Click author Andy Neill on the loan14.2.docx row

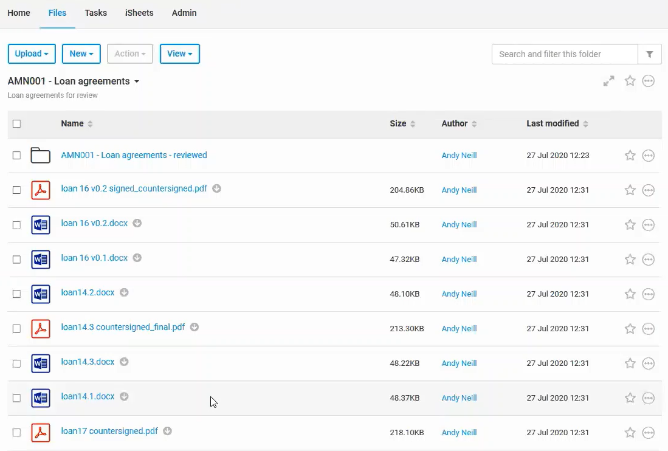[459, 294]
